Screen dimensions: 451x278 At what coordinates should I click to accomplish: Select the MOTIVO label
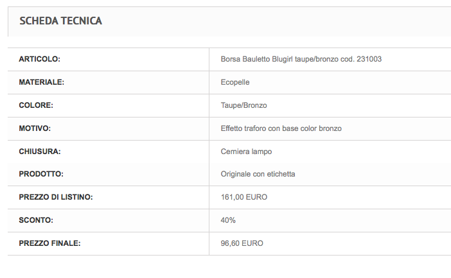point(35,128)
